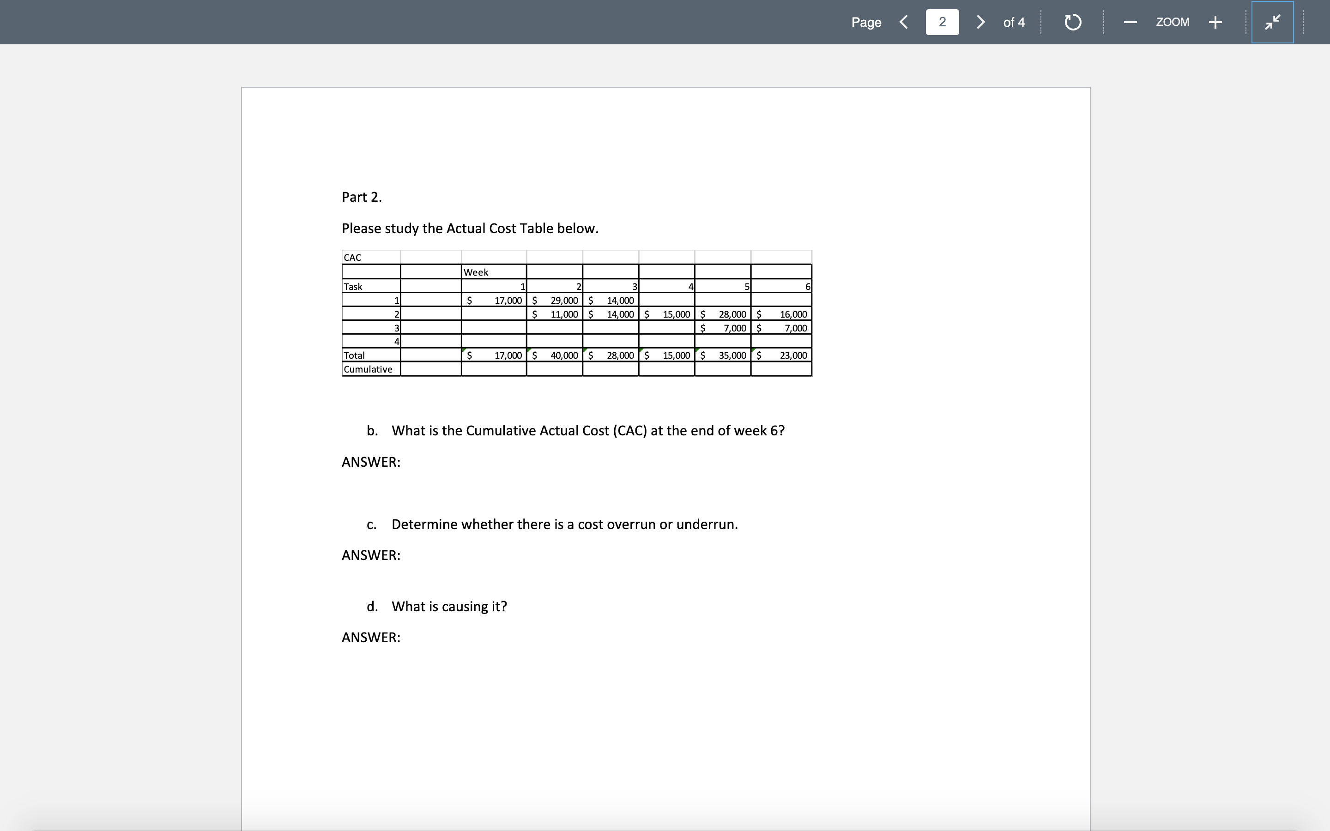Select the page number input showing 2
The height and width of the screenshot is (831, 1330).
point(942,22)
